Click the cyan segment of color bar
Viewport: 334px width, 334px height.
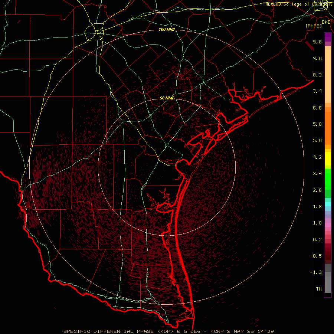pyautogui.click(x=328, y=204)
